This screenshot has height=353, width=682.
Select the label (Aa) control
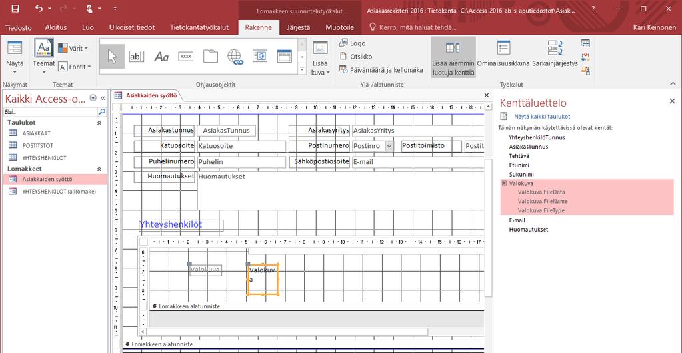(161, 57)
